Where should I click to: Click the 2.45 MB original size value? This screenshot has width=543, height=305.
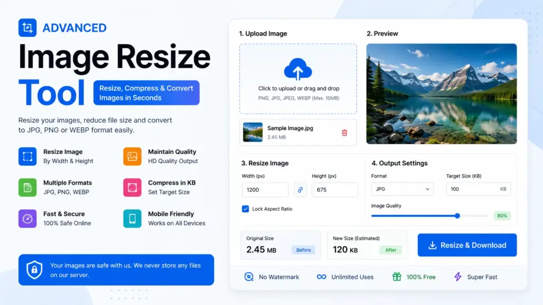261,250
